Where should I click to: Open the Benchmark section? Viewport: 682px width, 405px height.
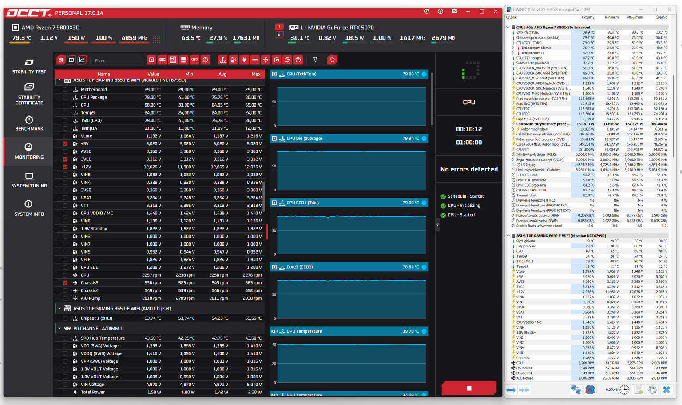coord(29,123)
